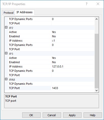This screenshot has height=120, width=104.
Task: Click the help question mark icon
Action: (x=87, y=4)
